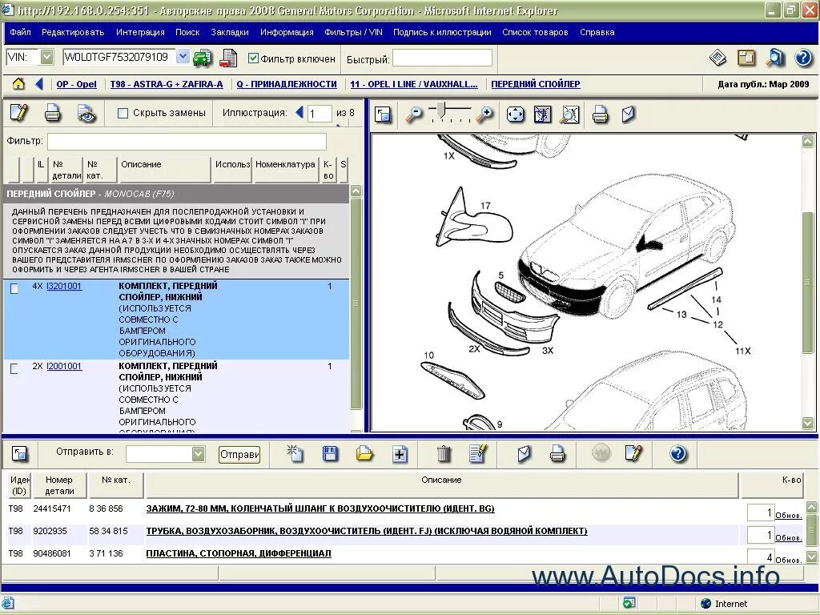Toggle the 'Фильтр включен' checkbox
Image resolution: width=820 pixels, height=615 pixels.
pyautogui.click(x=254, y=58)
